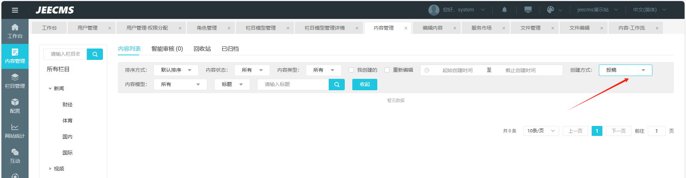Open the 内容状态 dropdown
686x178 pixels.
click(252, 70)
